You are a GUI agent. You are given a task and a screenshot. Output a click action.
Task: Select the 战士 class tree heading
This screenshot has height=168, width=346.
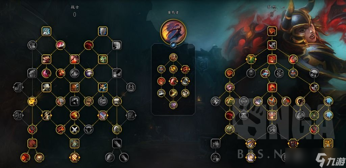(75, 7)
